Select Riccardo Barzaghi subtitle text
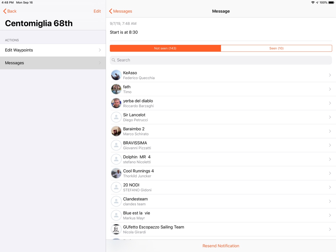The image size is (336, 252). tap(138, 106)
